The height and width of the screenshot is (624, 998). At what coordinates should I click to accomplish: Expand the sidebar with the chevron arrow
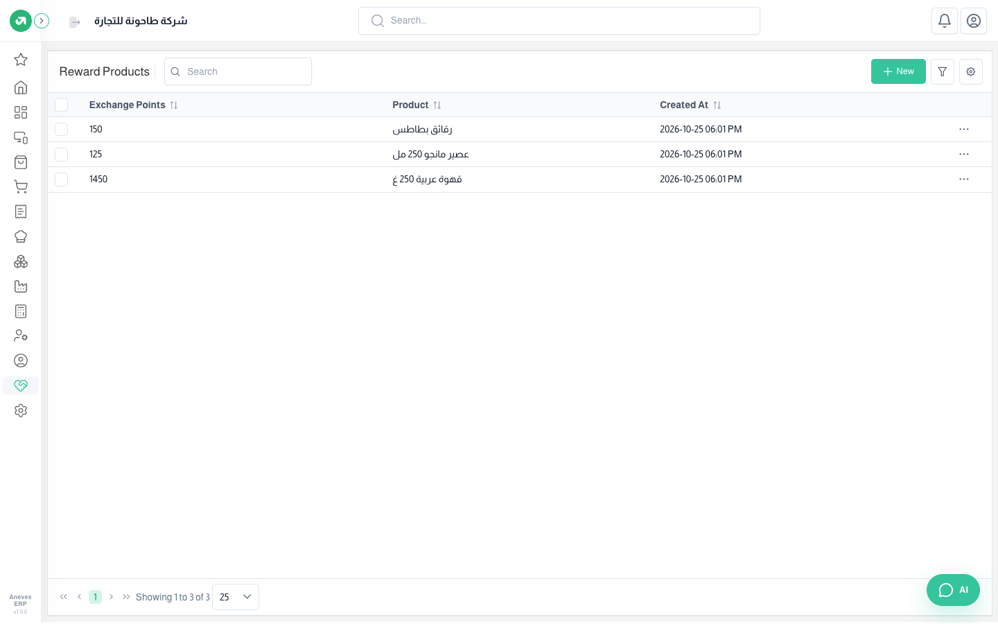coord(42,21)
